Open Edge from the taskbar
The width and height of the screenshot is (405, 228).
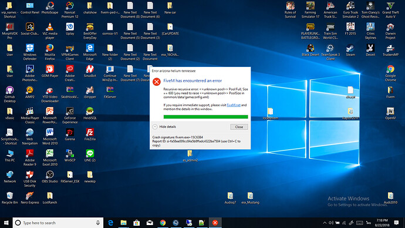(110, 223)
